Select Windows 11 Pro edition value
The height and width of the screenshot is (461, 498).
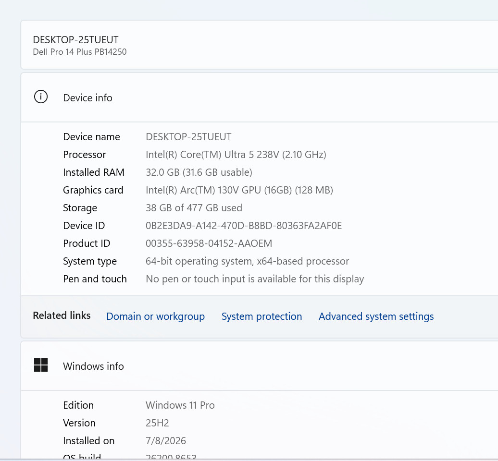click(180, 405)
